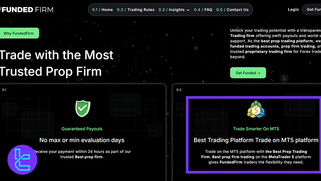Click the Trade Smarter On MT5 heading

(x=256, y=129)
